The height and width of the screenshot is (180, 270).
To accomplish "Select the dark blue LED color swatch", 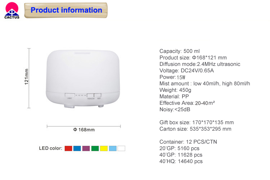I will (x=77, y=148).
